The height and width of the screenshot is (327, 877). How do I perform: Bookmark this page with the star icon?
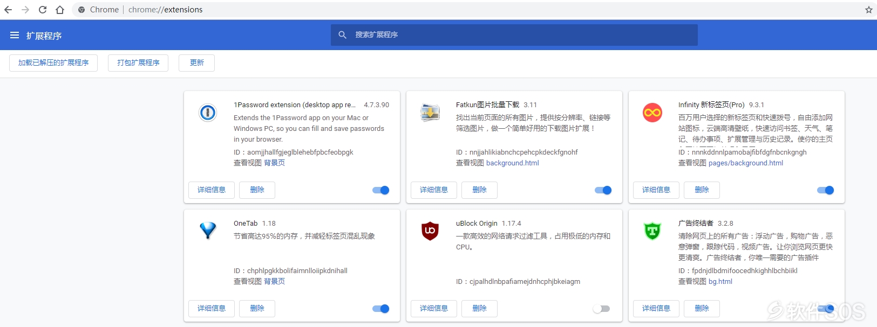[868, 10]
